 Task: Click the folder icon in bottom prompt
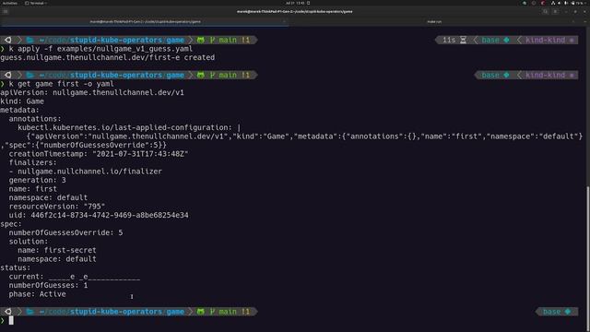pyautogui.click(x=30, y=312)
